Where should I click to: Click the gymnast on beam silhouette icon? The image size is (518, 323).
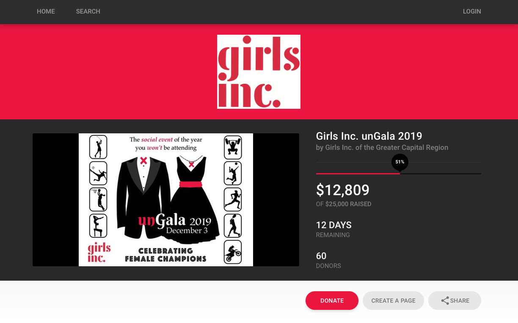pyautogui.click(x=98, y=226)
